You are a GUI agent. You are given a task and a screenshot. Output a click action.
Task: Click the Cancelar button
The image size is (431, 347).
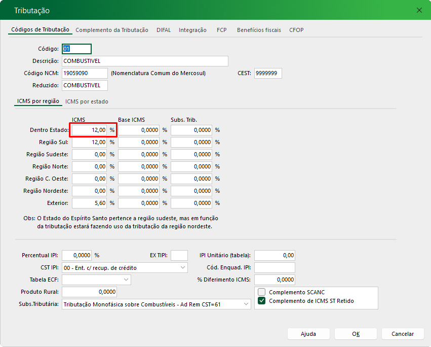[403, 334]
